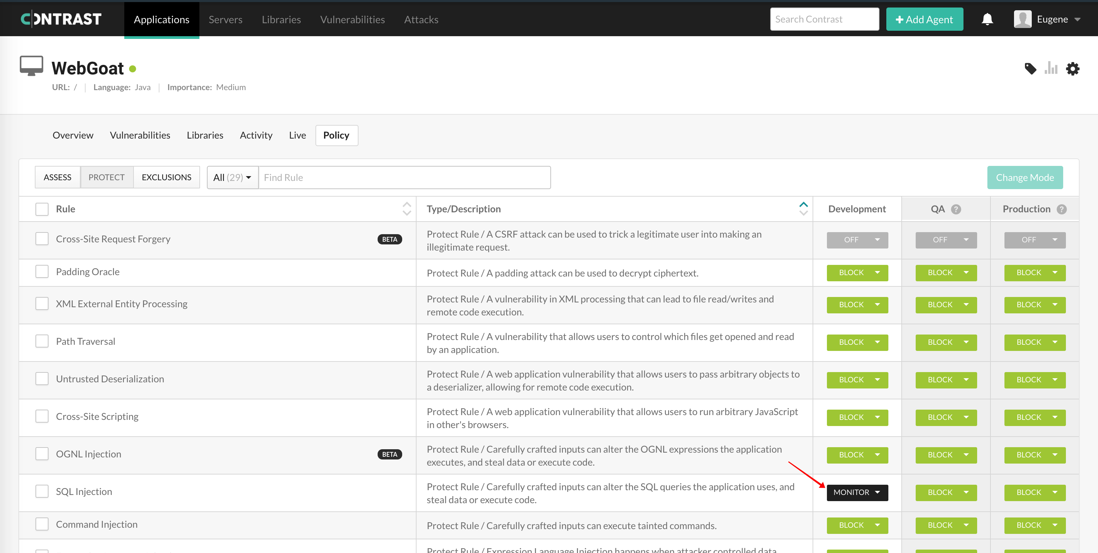1098x553 pixels.
Task: Switch to the Activity tab
Action: 256,135
